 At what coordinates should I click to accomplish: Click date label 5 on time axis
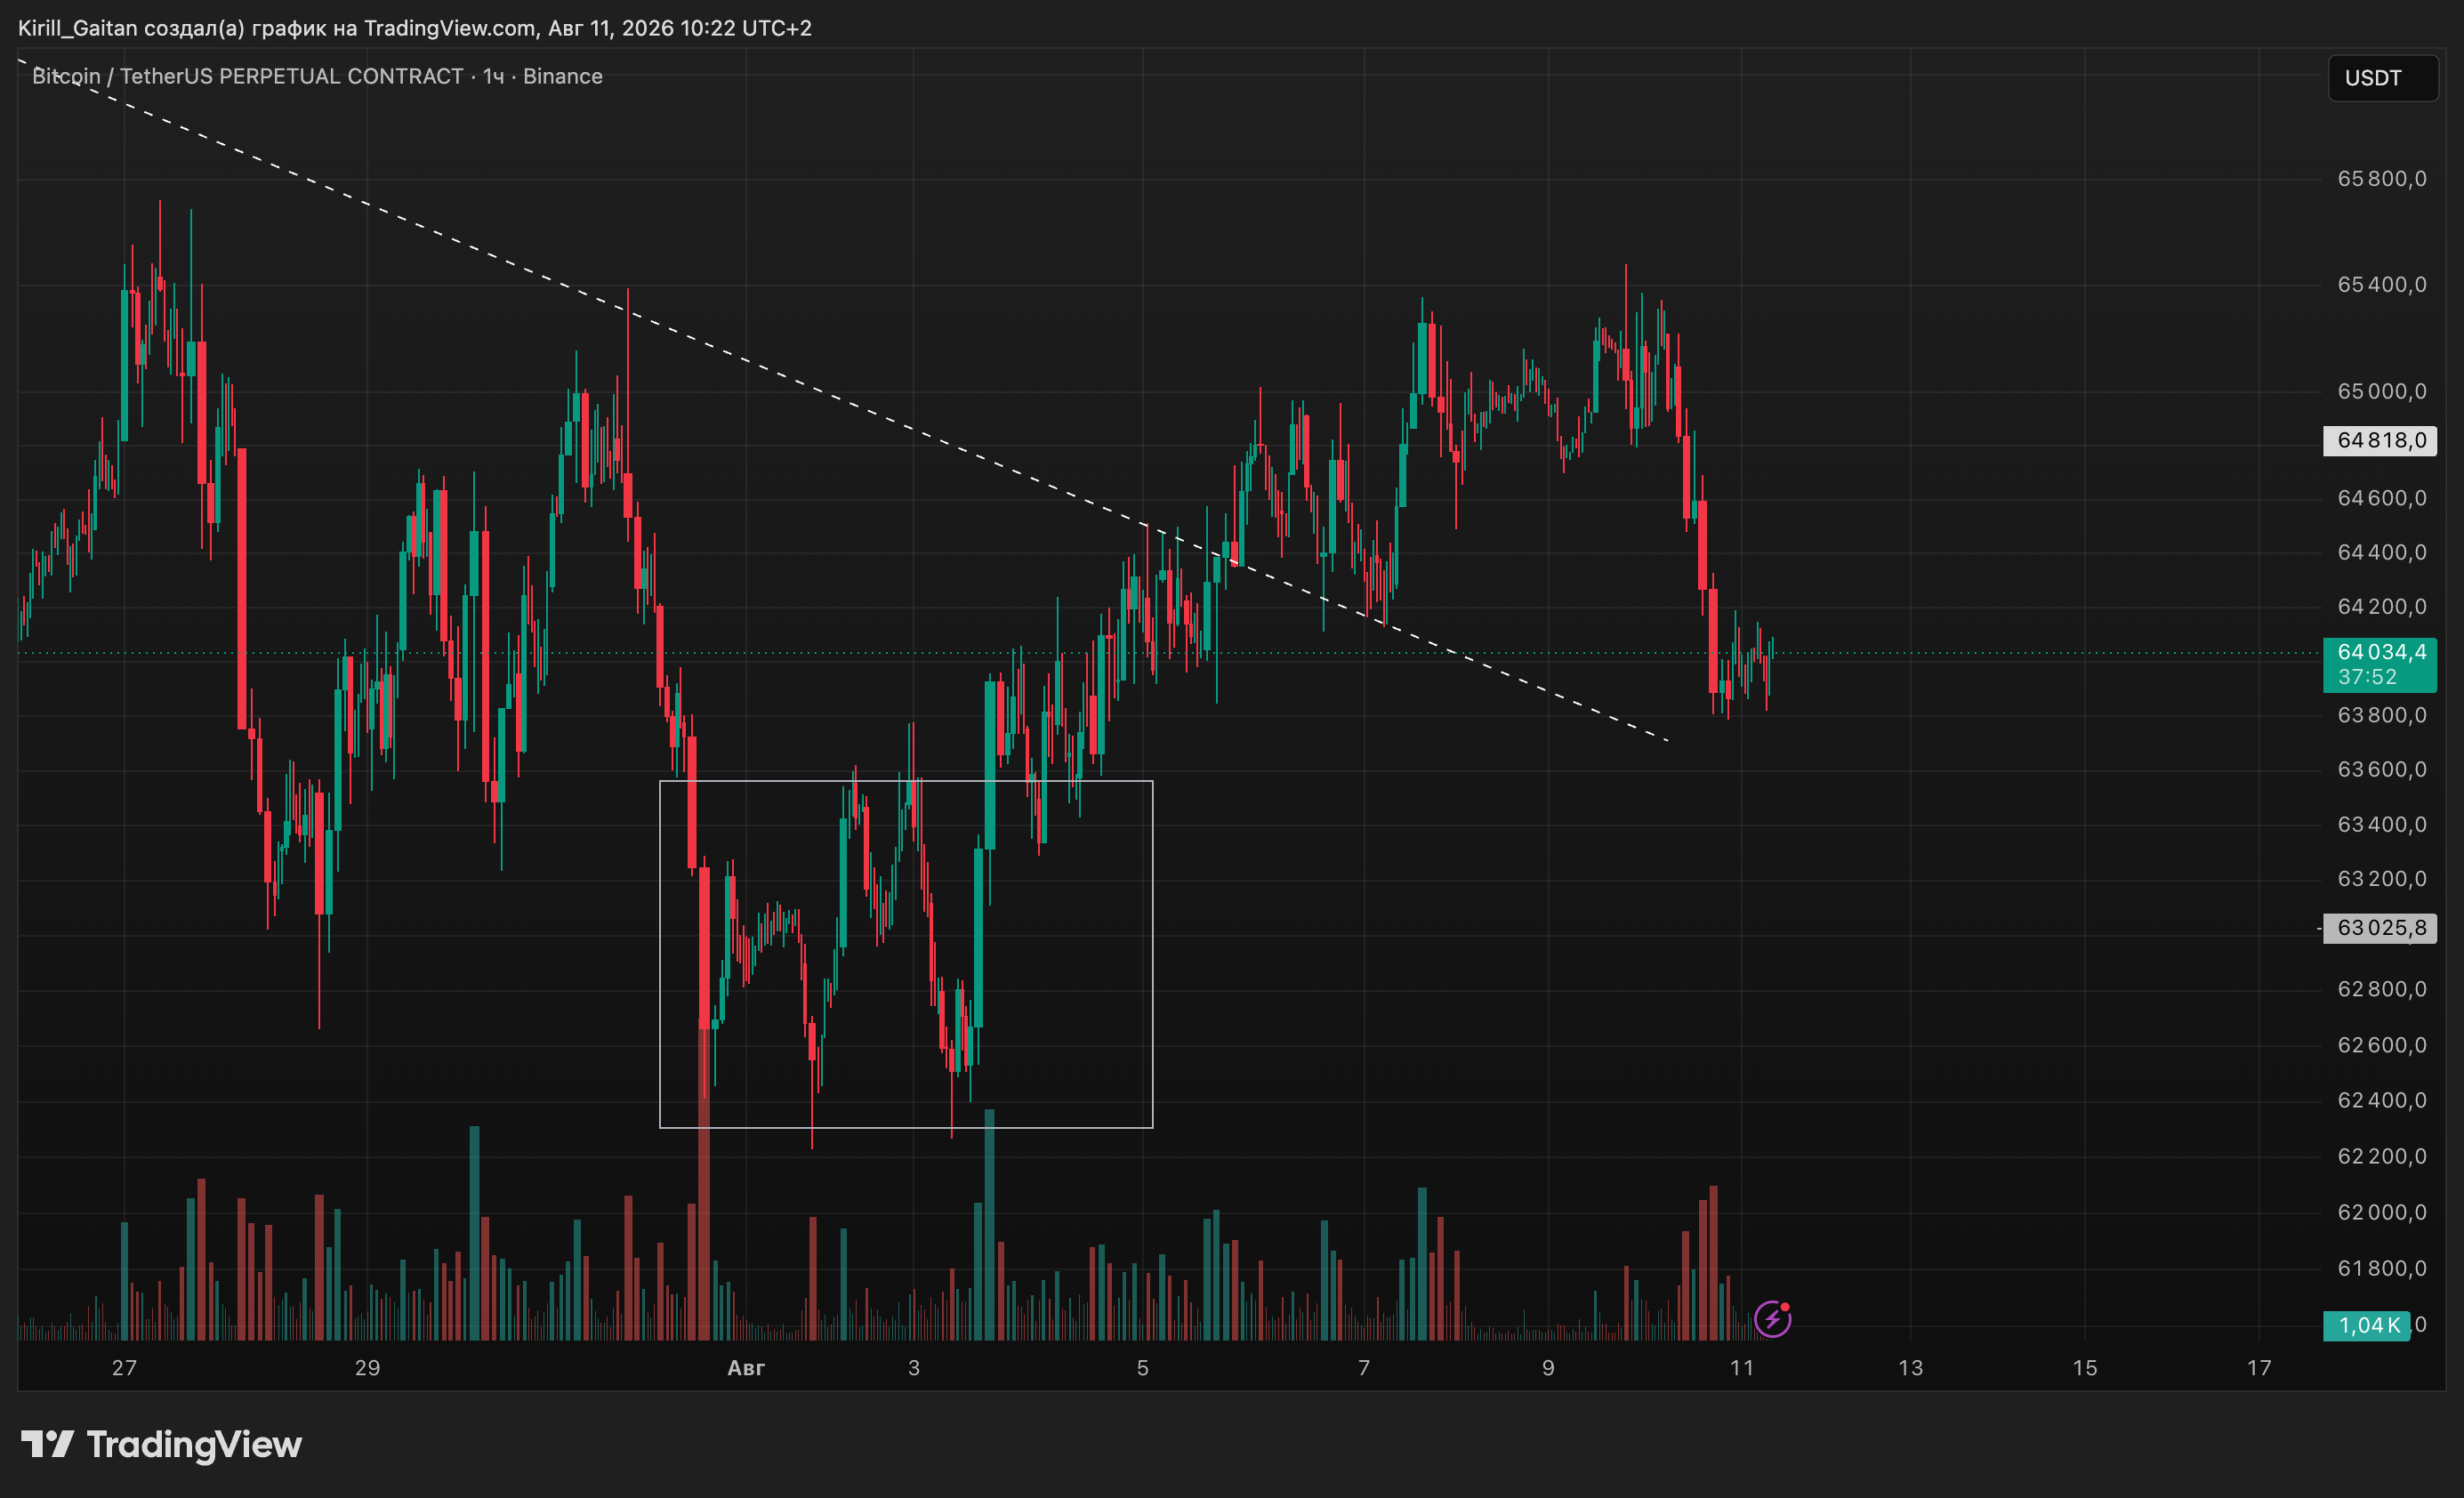pos(1142,1368)
